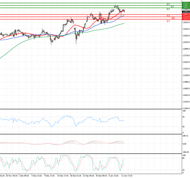
Task: Click the RSI 30 level label
Action: coord(183,127)
